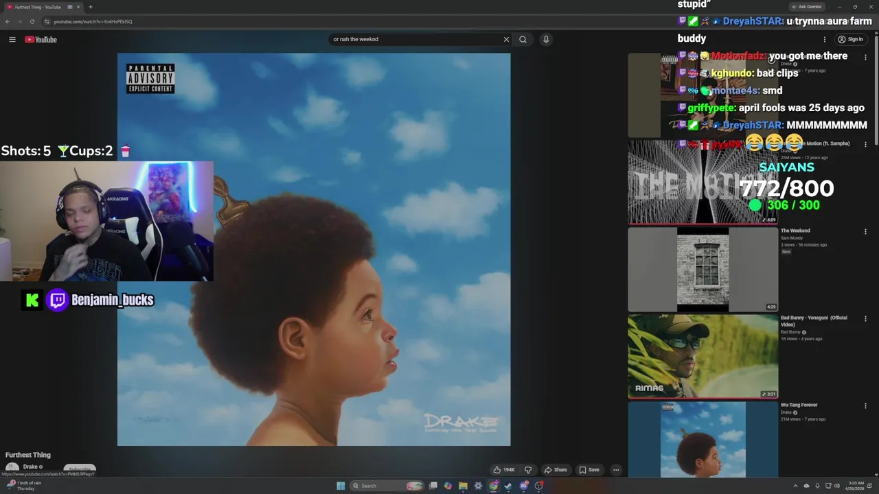Viewport: 879px width, 494px height.
Task: Open a new browser tab
Action: pyautogui.click(x=90, y=7)
